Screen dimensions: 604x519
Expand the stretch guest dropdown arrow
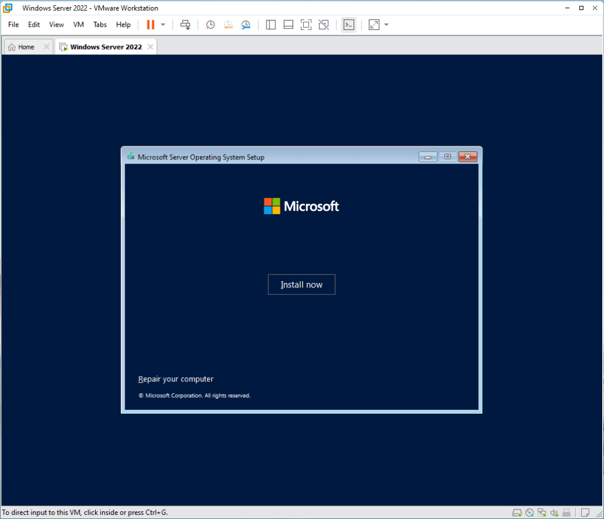tap(386, 25)
